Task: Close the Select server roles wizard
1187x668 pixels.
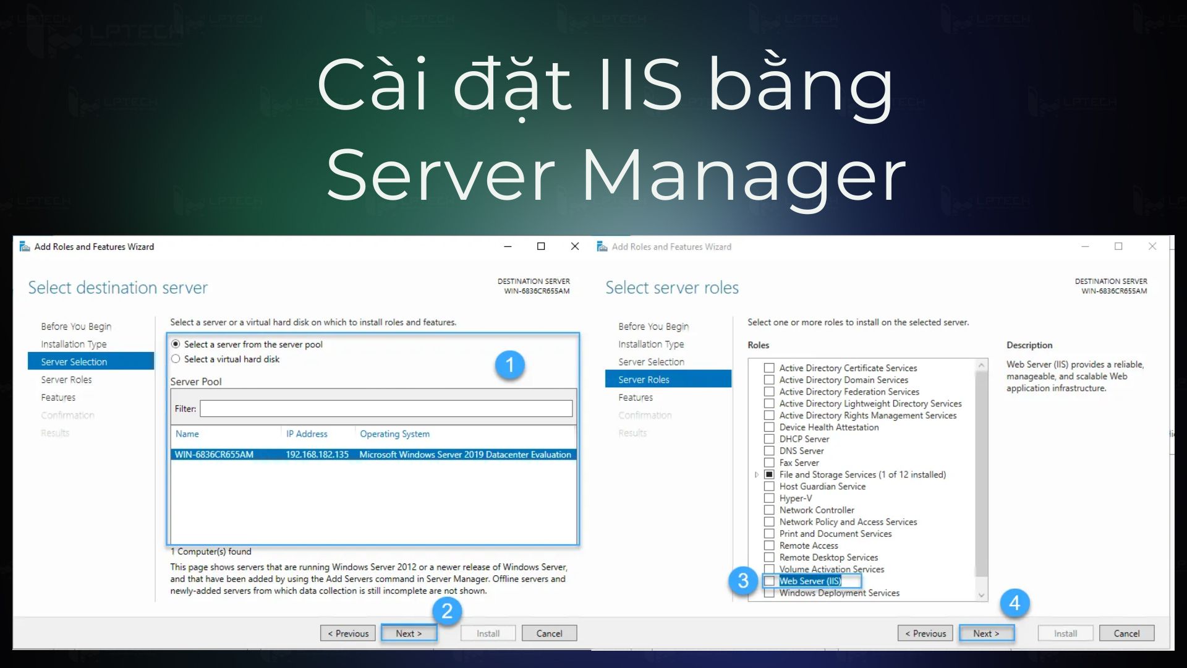Action: [x=1152, y=246]
